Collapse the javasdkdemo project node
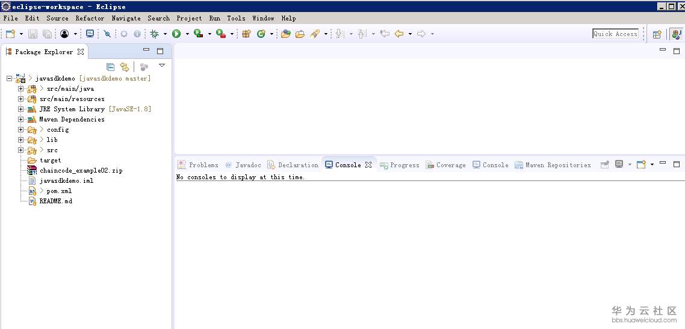 pyautogui.click(x=9, y=79)
